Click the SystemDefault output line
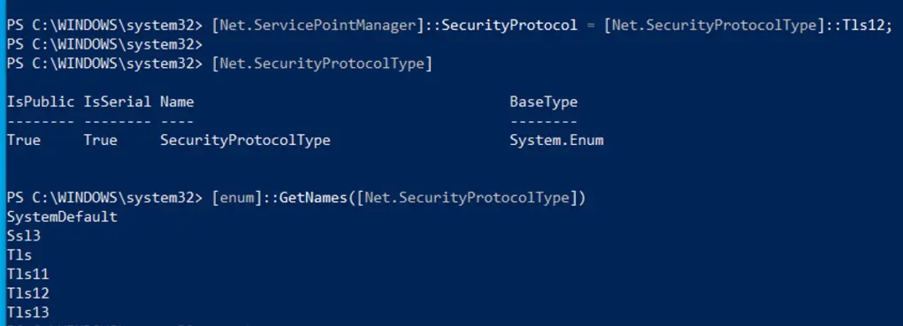 62,216
